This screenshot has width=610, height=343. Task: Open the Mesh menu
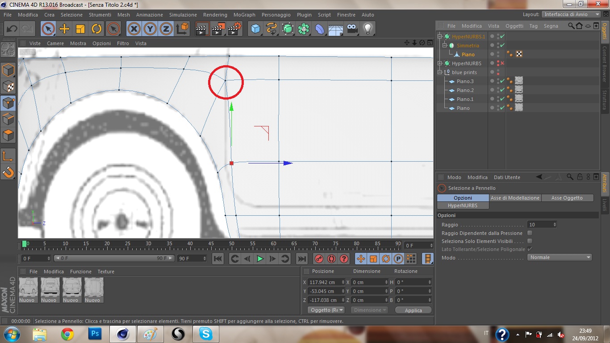(124, 15)
